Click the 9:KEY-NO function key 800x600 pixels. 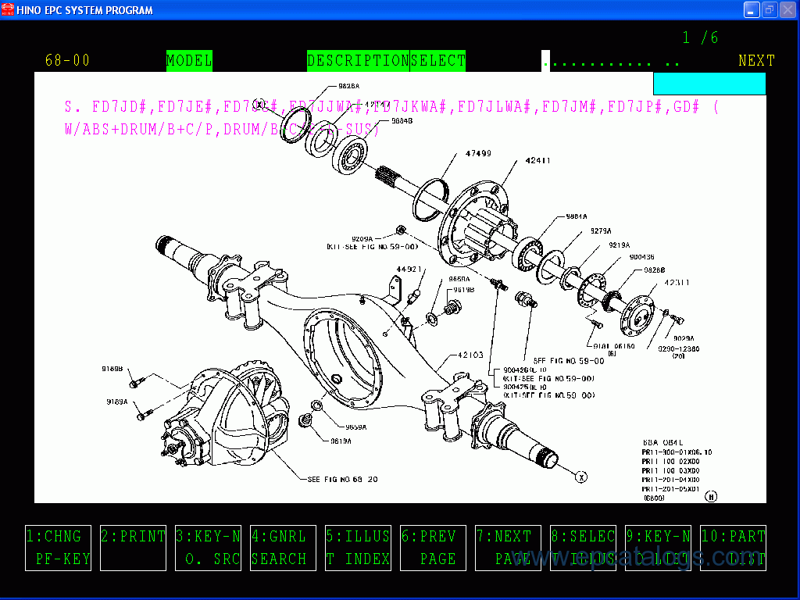pos(658,548)
